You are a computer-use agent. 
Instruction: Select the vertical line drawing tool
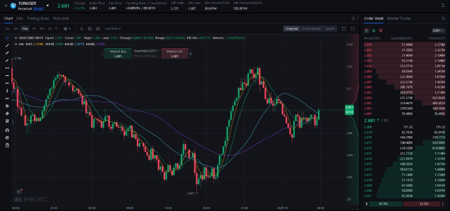pyautogui.click(x=7, y=91)
